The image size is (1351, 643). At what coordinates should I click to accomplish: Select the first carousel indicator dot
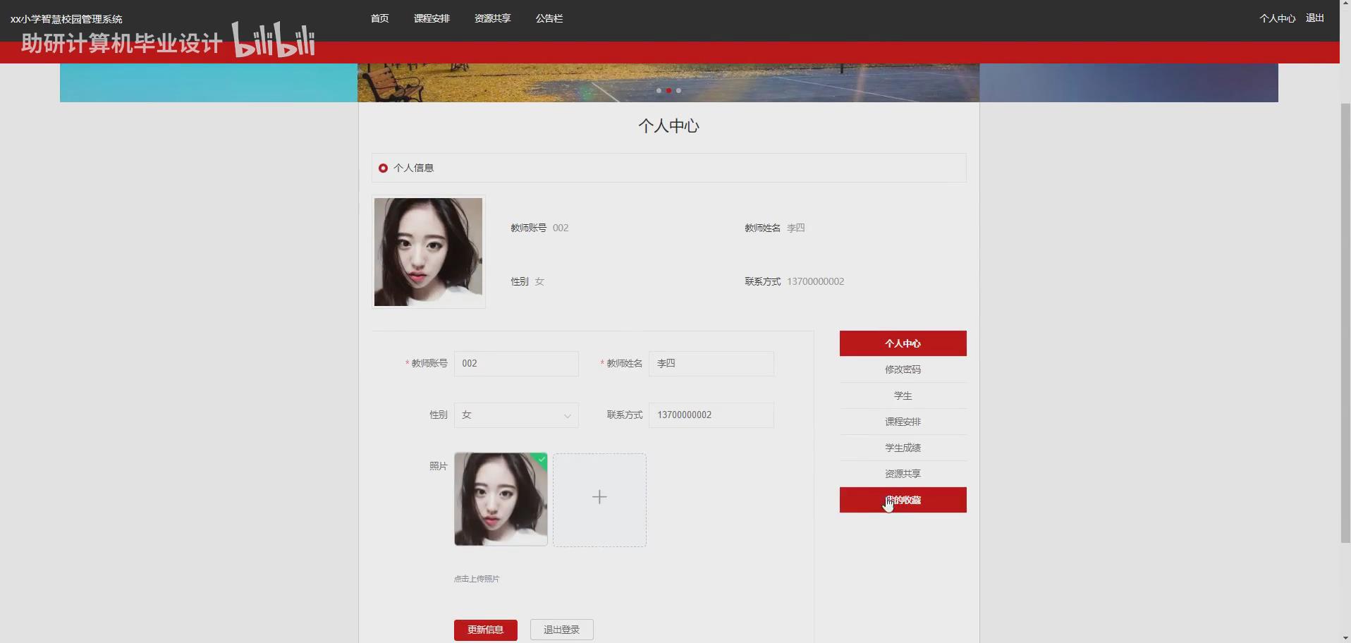point(658,90)
